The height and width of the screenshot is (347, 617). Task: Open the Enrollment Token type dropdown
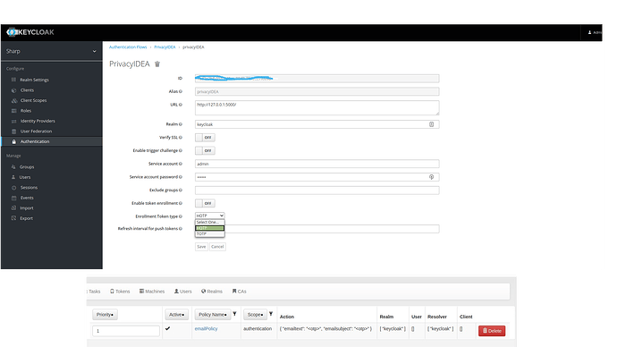pos(210,216)
